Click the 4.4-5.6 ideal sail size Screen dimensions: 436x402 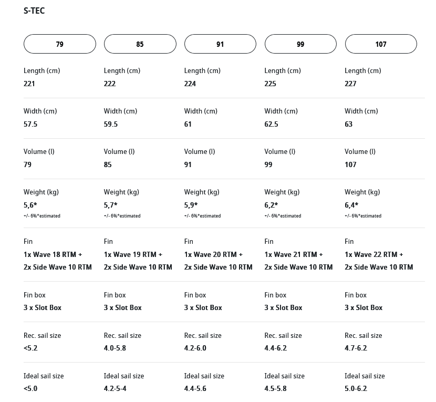pyautogui.click(x=195, y=388)
